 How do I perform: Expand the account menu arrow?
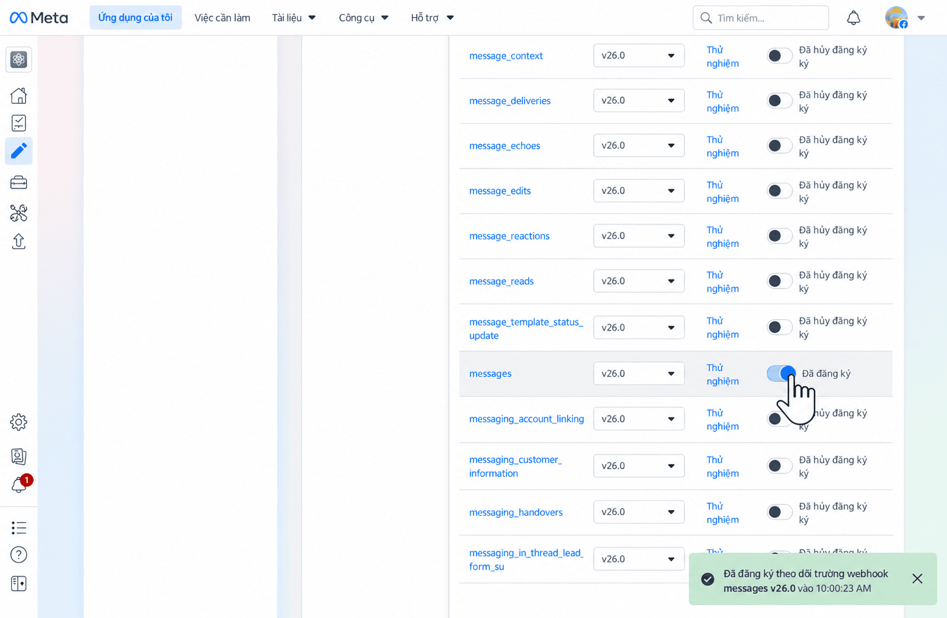(x=921, y=18)
